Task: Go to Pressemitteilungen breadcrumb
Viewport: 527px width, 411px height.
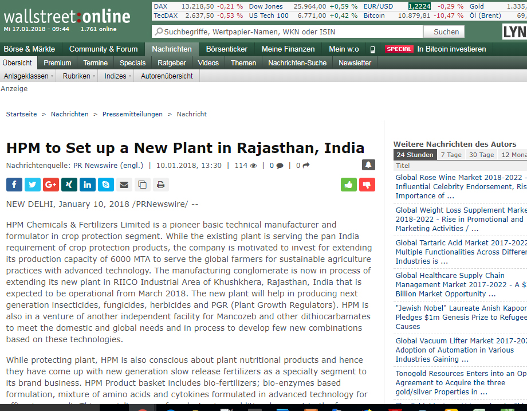Action: click(x=132, y=114)
